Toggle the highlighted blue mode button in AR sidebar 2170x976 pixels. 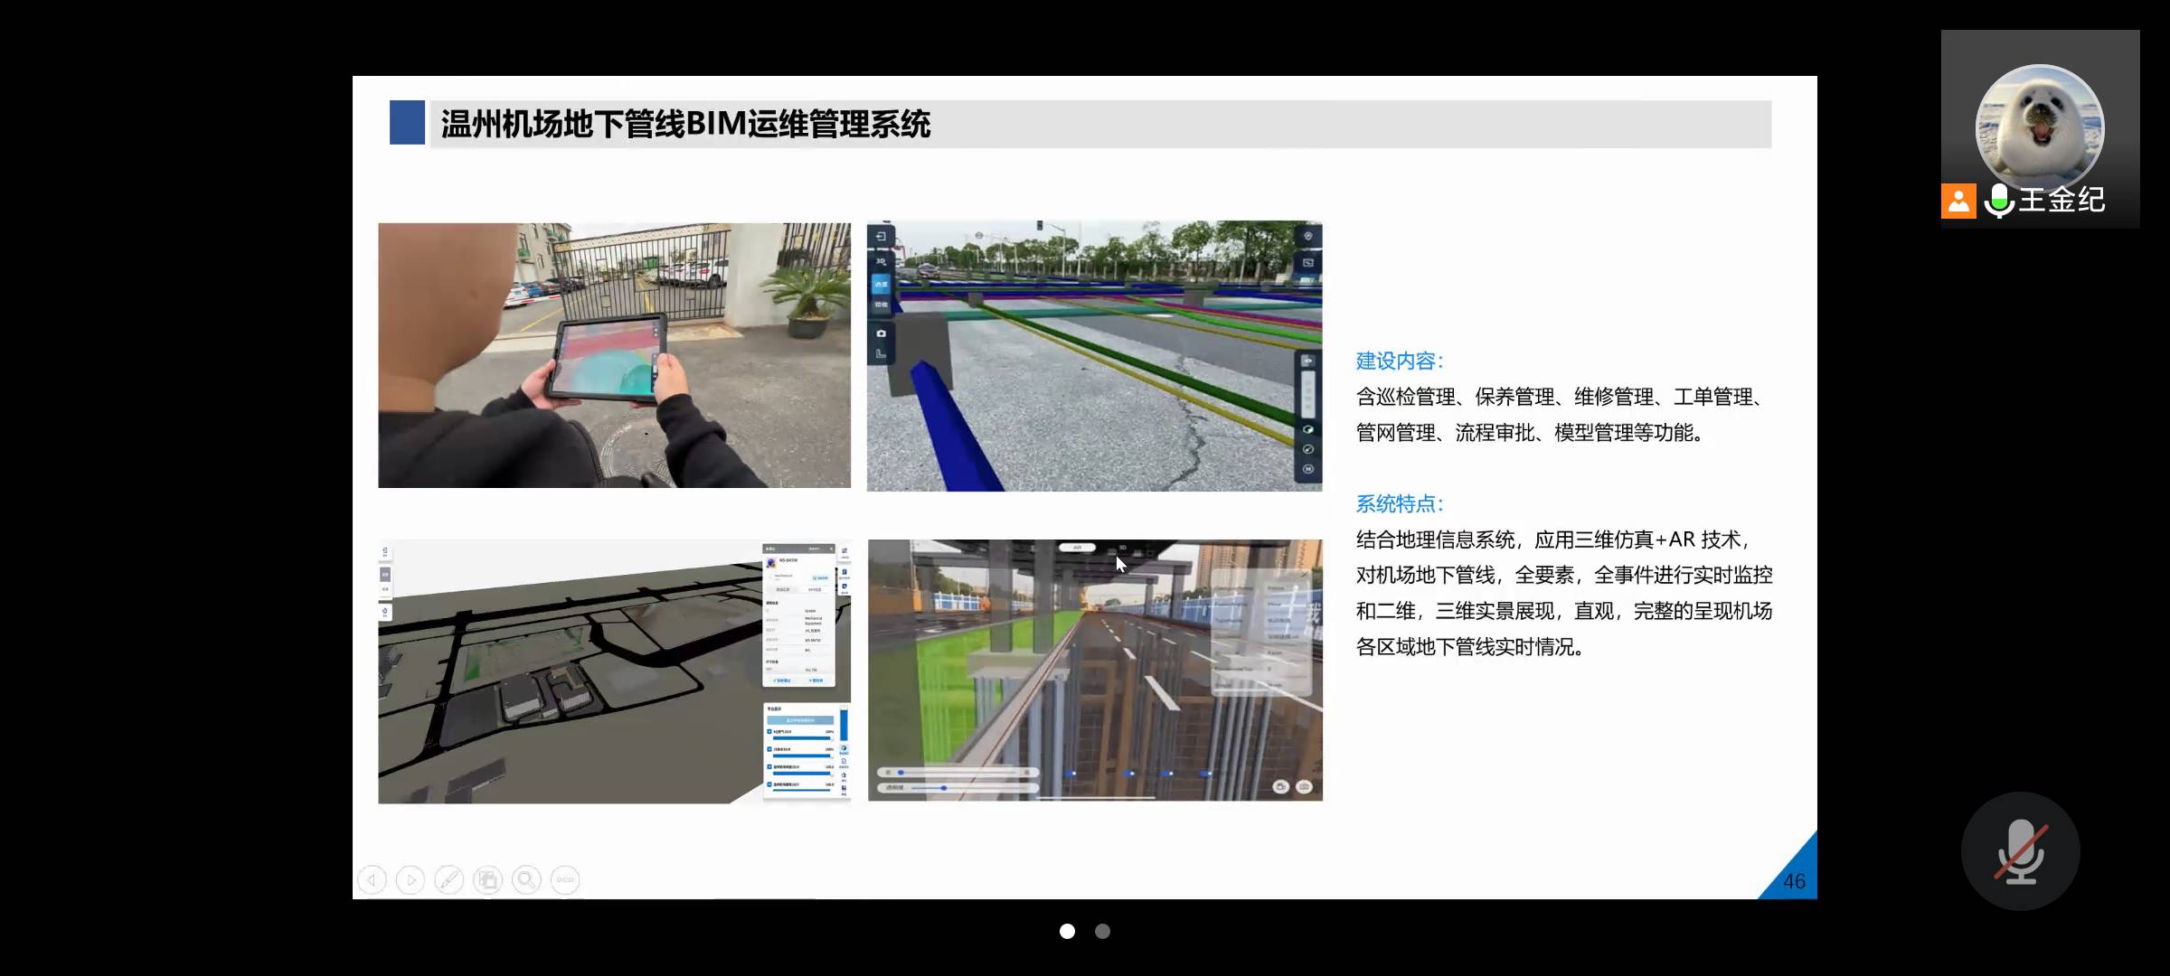(x=881, y=284)
